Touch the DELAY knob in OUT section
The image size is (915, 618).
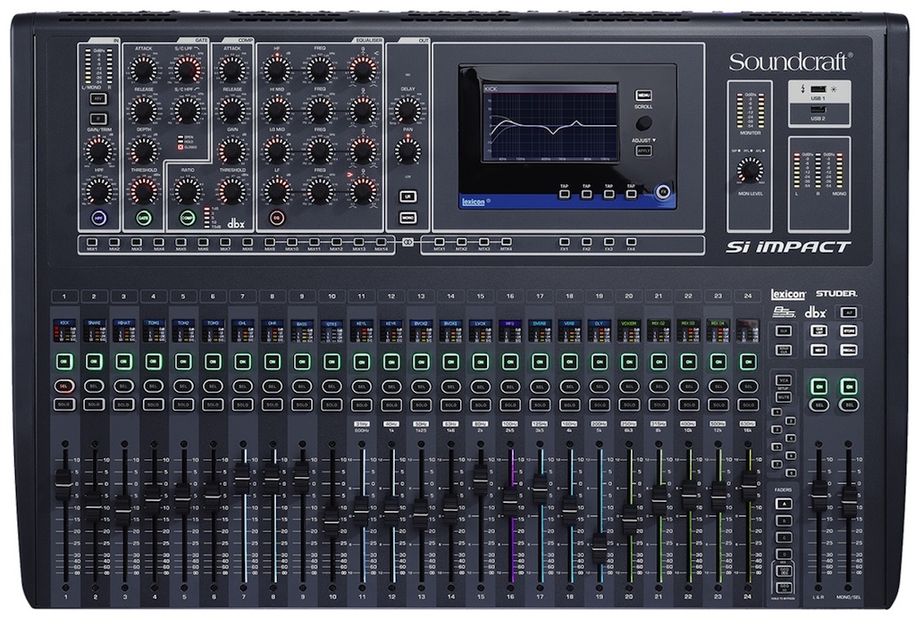(407, 110)
